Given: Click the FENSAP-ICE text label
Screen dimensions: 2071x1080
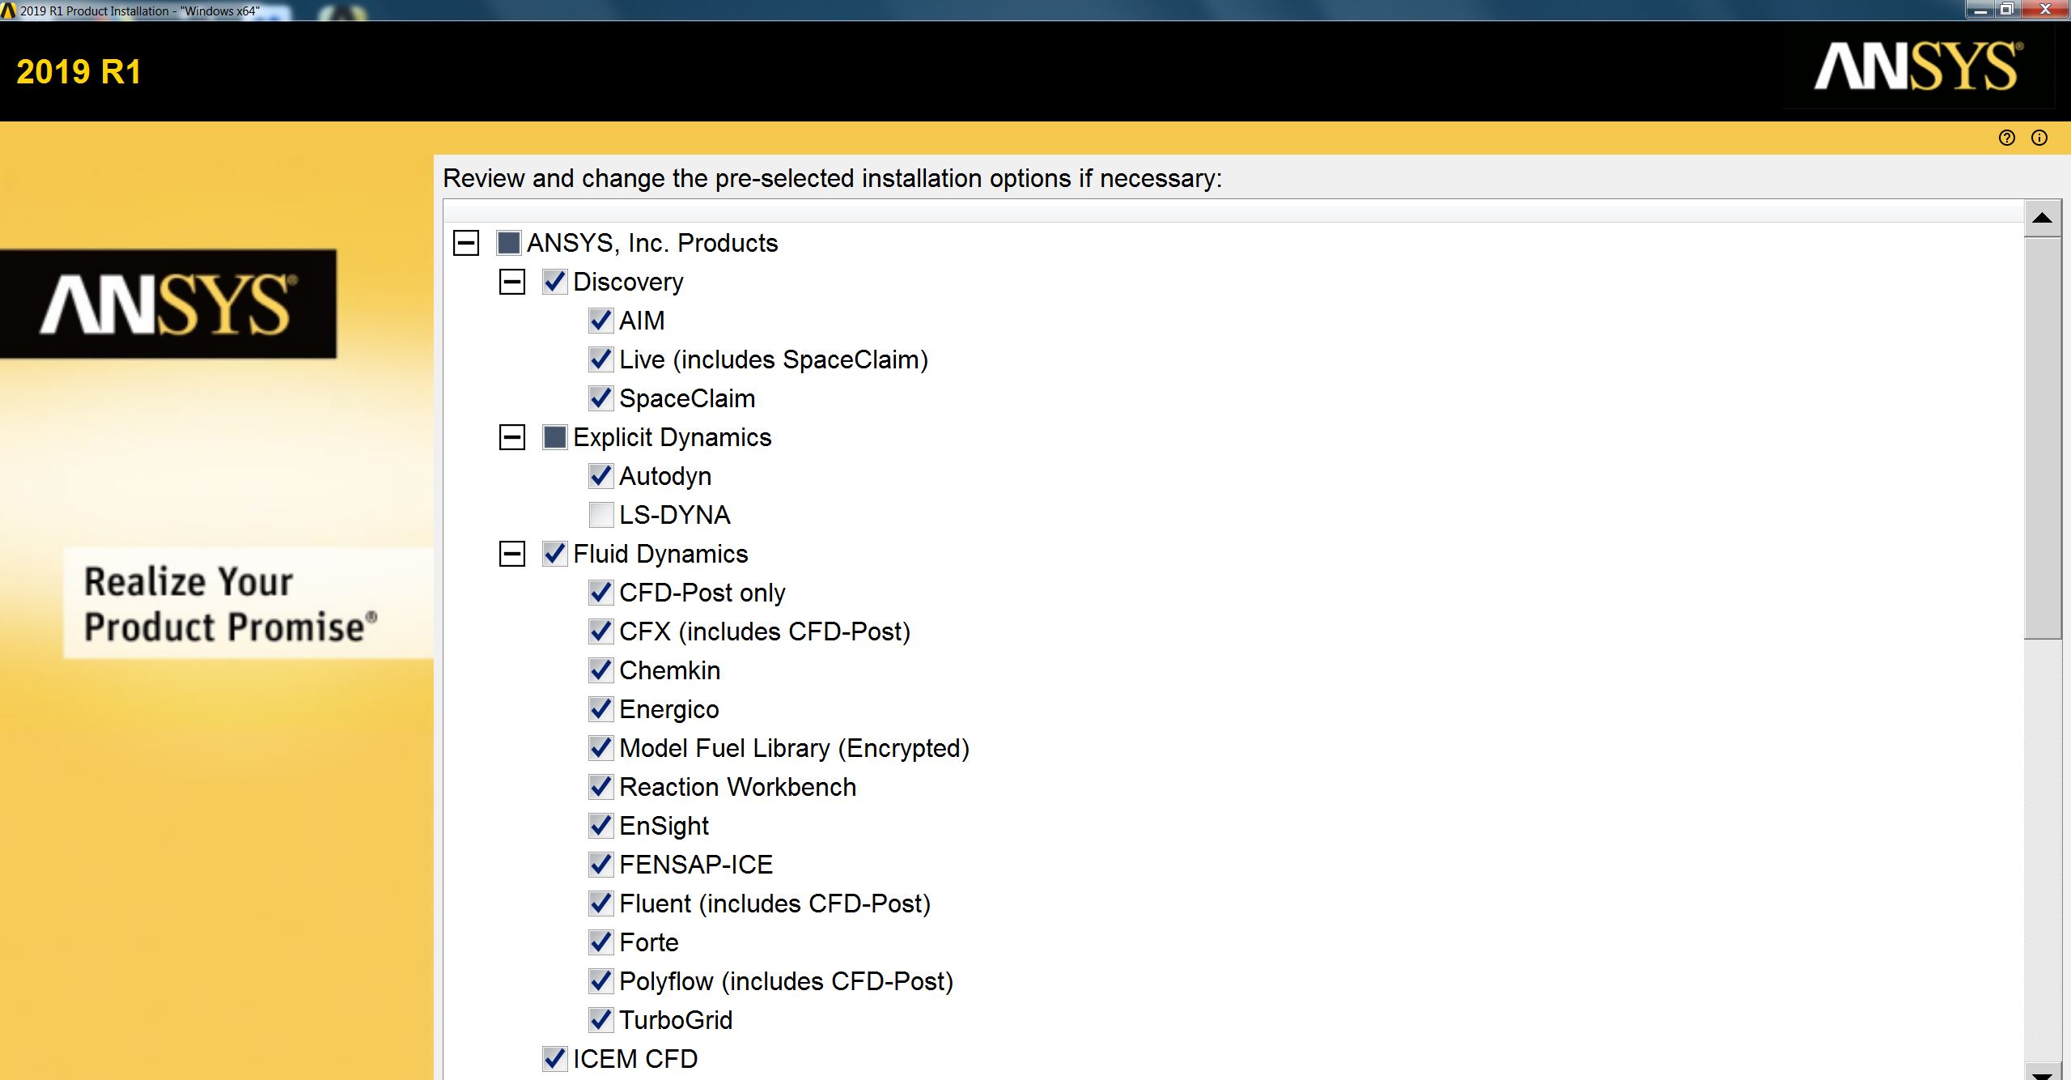Looking at the screenshot, I should point(696,865).
